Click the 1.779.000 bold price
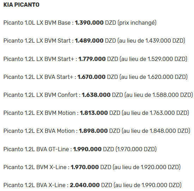 92,59
